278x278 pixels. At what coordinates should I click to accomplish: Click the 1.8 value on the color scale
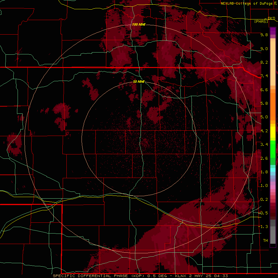tap(264, 172)
